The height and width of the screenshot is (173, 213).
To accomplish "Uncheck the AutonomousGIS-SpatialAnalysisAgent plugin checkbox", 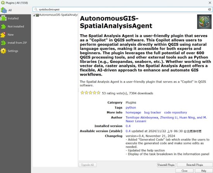I will click(x=34, y=15).
